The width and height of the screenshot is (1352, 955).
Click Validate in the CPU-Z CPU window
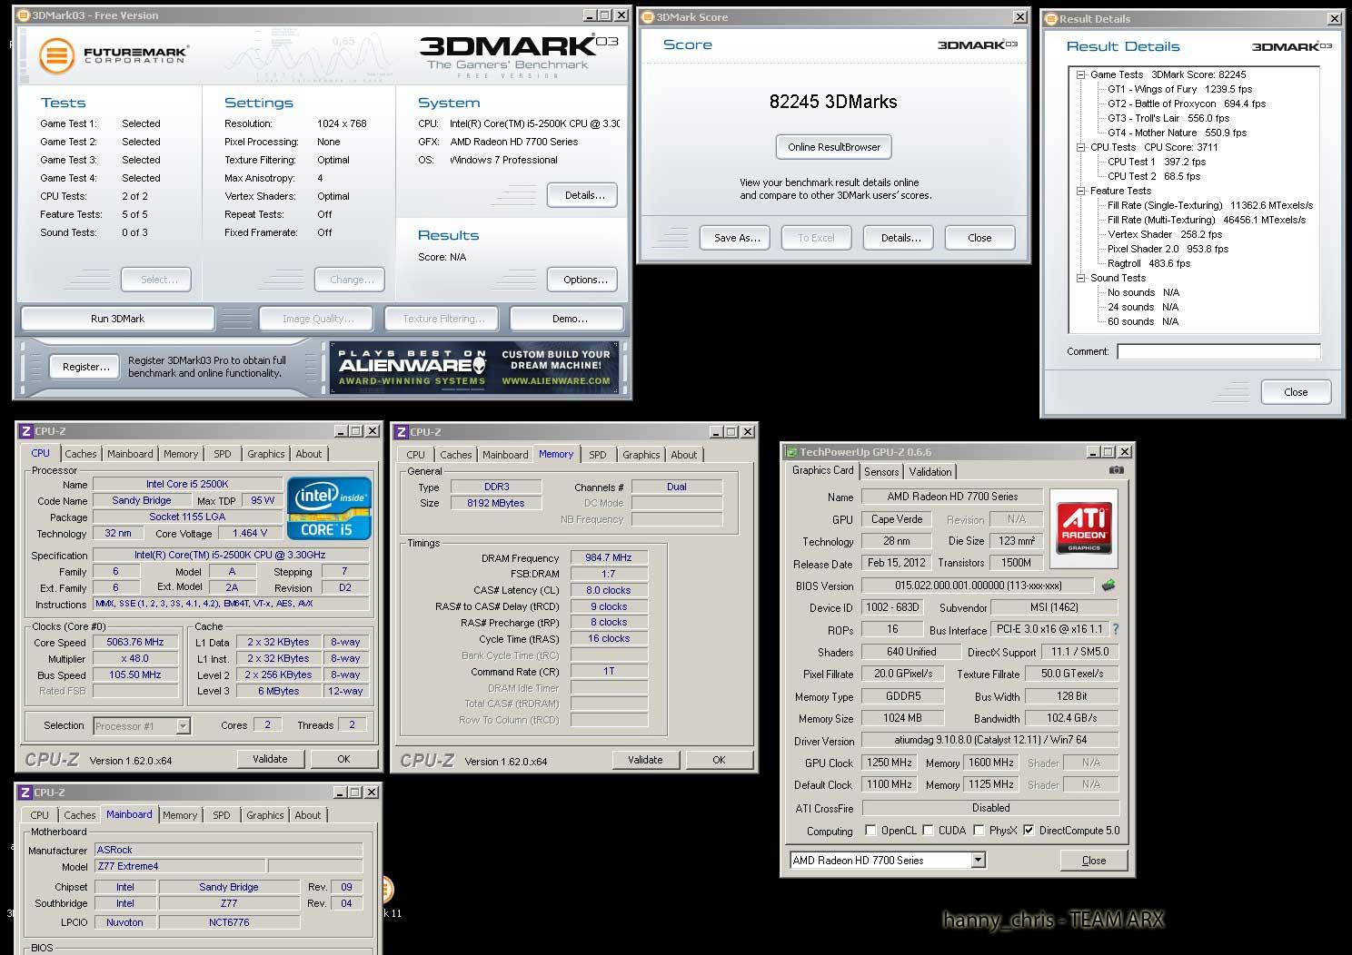[270, 759]
